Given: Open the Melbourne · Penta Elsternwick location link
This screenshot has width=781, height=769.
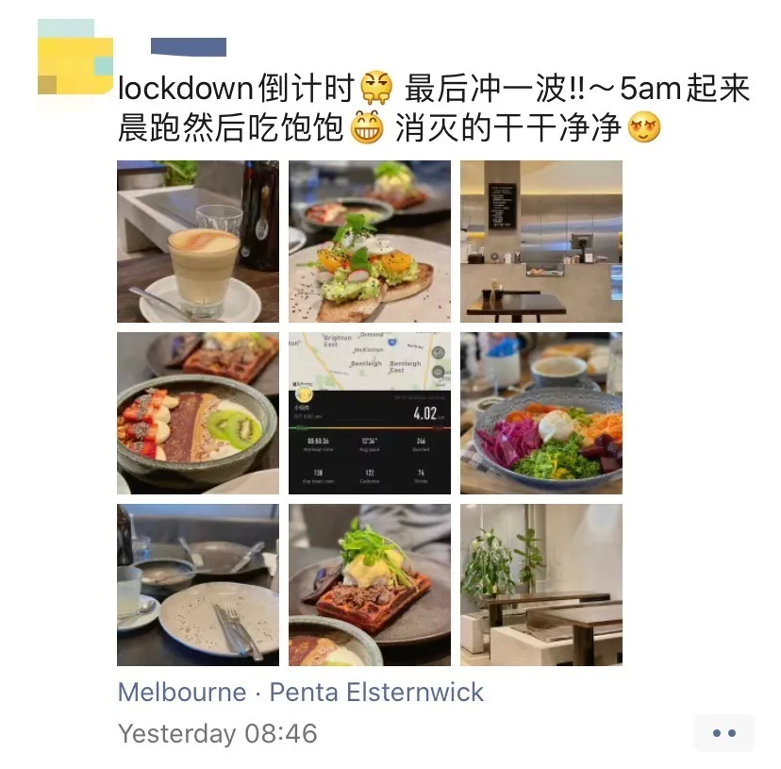Looking at the screenshot, I should click(x=300, y=692).
